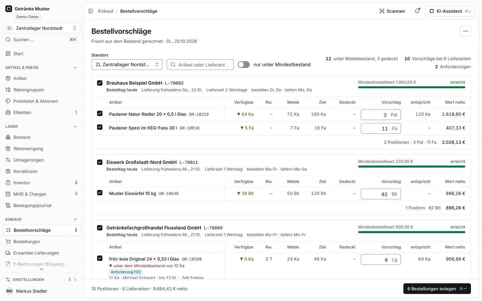Viewport: 482px width, 301px height.
Task: Open the three-dot more options menu
Action: tap(465, 31)
